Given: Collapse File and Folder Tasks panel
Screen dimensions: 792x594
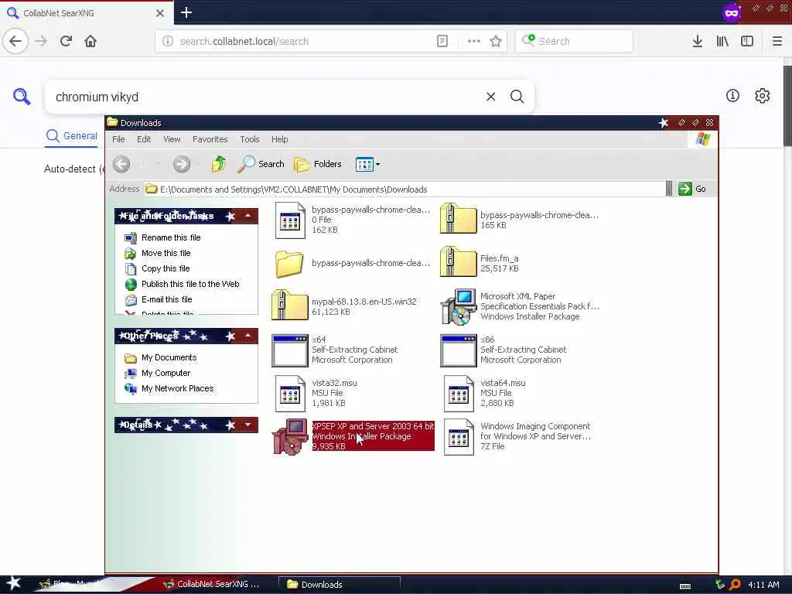Looking at the screenshot, I should pyautogui.click(x=247, y=216).
